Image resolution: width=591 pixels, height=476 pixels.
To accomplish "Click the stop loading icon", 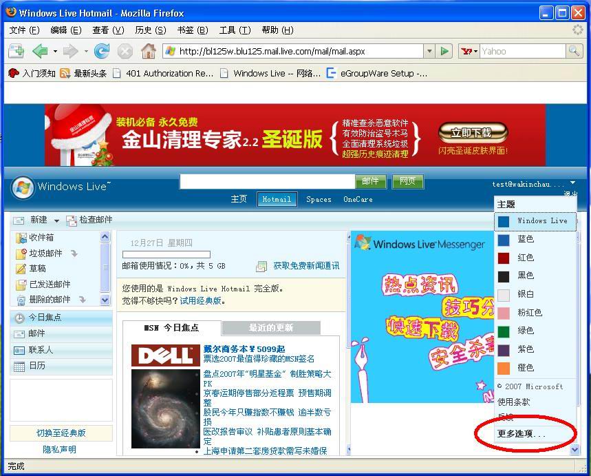I will [125, 51].
